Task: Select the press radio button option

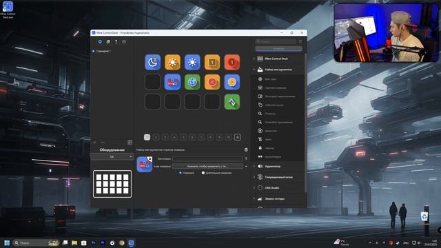Action: pyautogui.click(x=181, y=173)
